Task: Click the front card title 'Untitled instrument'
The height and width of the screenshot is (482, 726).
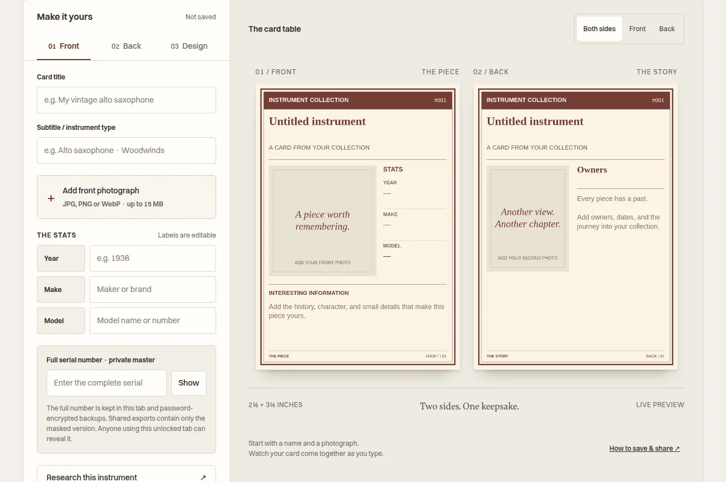Action: (x=317, y=121)
